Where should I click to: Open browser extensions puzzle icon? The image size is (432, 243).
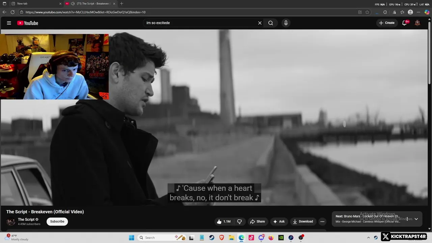(385, 12)
